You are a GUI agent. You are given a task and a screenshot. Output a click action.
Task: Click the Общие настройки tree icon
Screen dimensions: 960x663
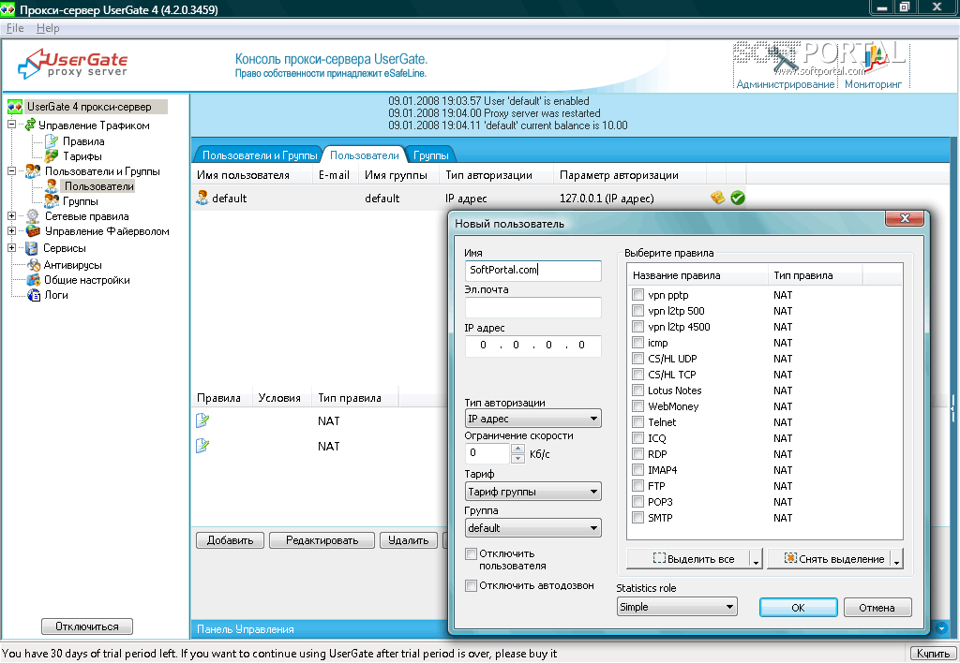pyautogui.click(x=34, y=280)
